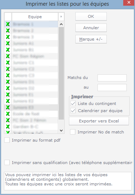The height and width of the screenshot is (195, 135).
Task: Enable Imprimer au format pdf
Action: 7,140
